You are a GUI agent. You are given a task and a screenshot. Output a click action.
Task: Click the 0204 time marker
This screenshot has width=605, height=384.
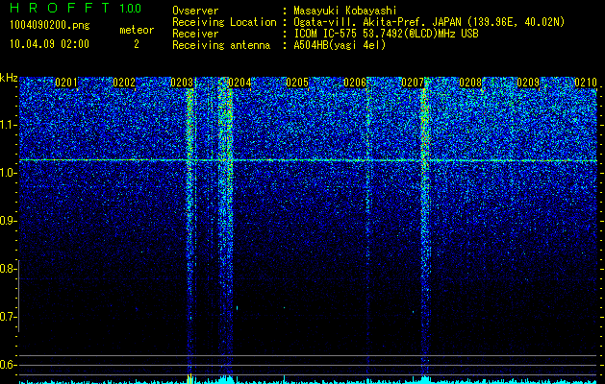coord(239,83)
